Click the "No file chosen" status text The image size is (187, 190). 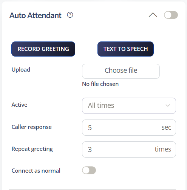point(100,84)
